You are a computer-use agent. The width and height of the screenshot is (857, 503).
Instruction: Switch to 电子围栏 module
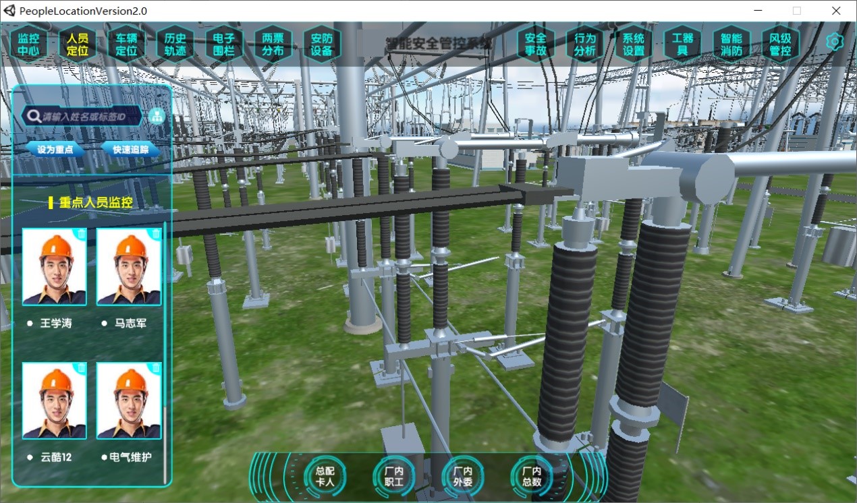point(223,45)
